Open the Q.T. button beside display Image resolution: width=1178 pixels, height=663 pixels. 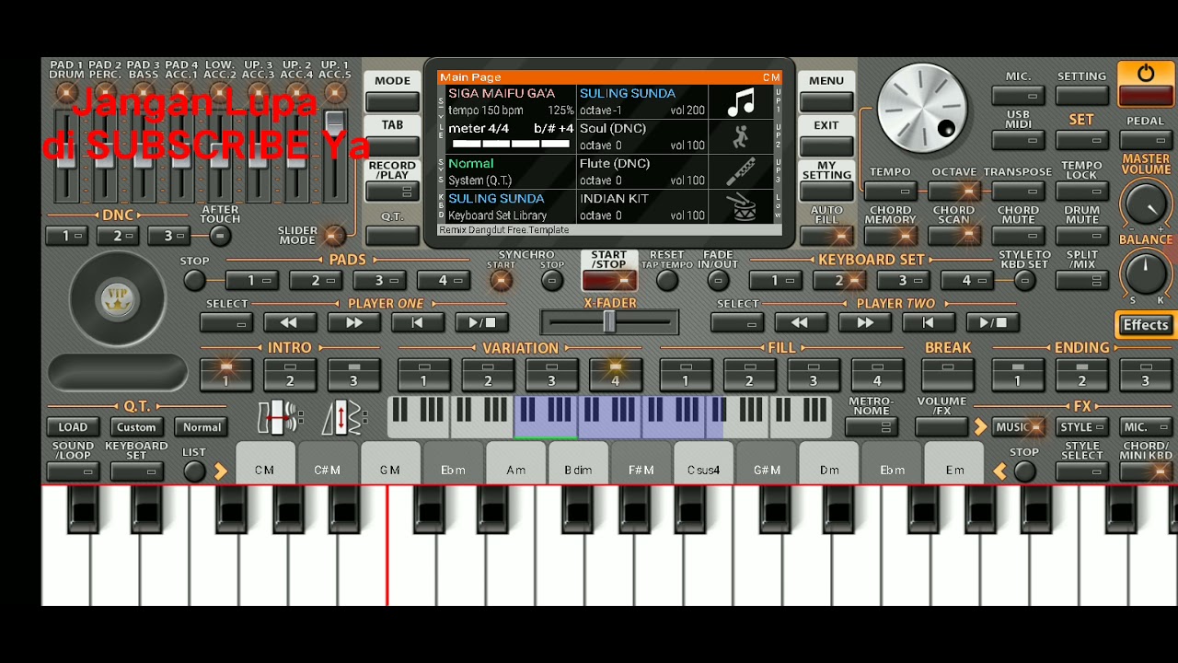click(392, 235)
